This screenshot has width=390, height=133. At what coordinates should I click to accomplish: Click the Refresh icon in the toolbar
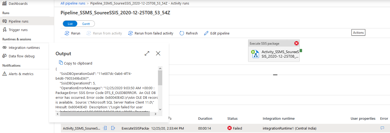[x=182, y=33]
